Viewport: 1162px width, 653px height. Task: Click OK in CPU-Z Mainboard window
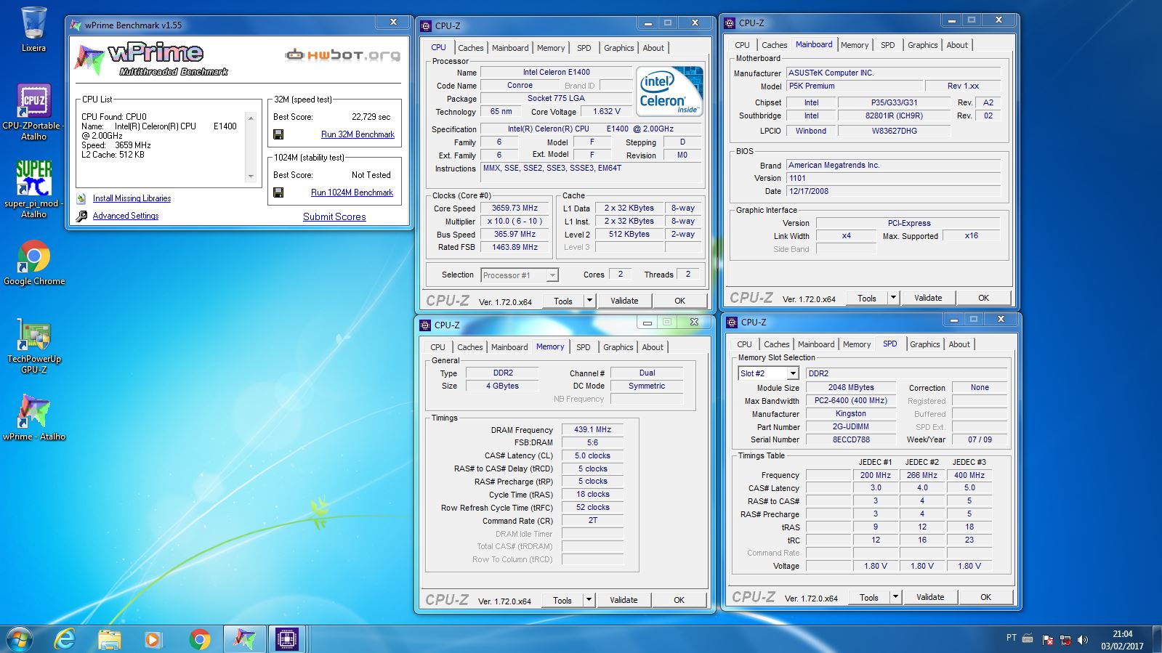[x=983, y=298]
